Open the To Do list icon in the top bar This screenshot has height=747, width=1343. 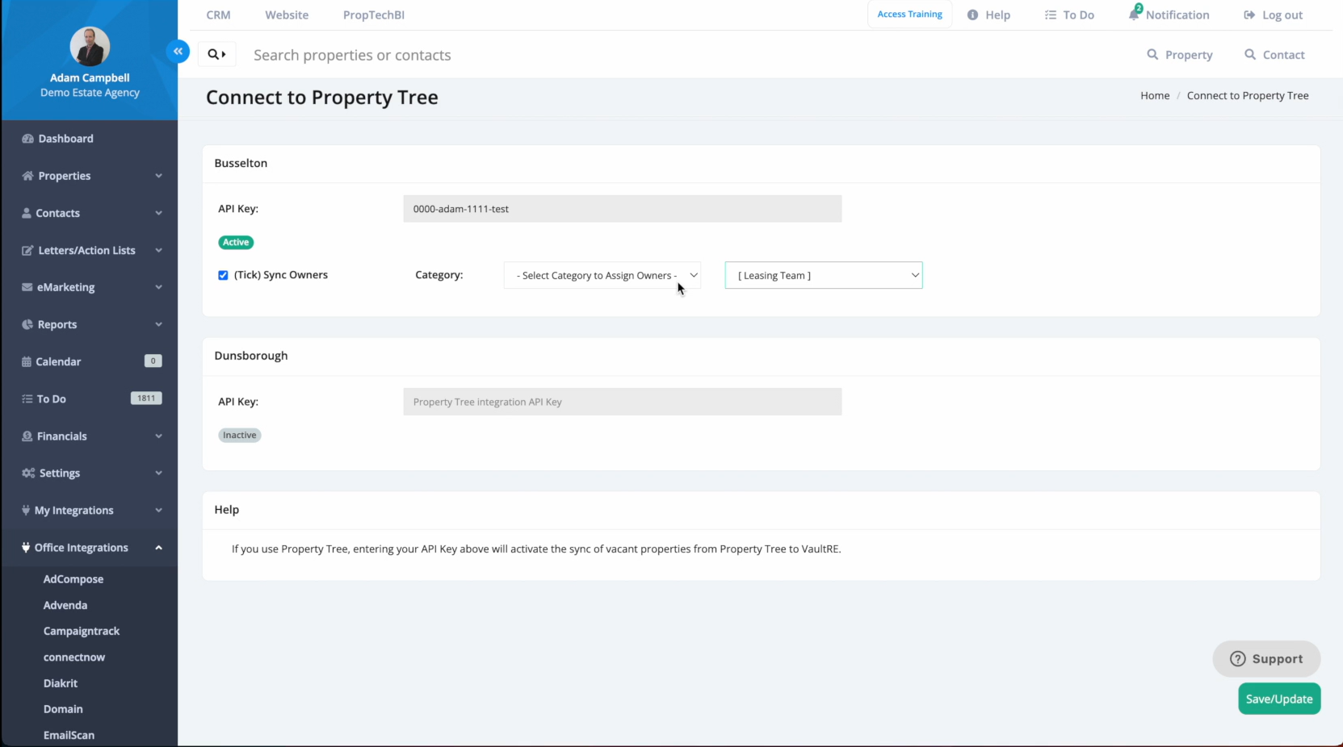[x=1051, y=15]
